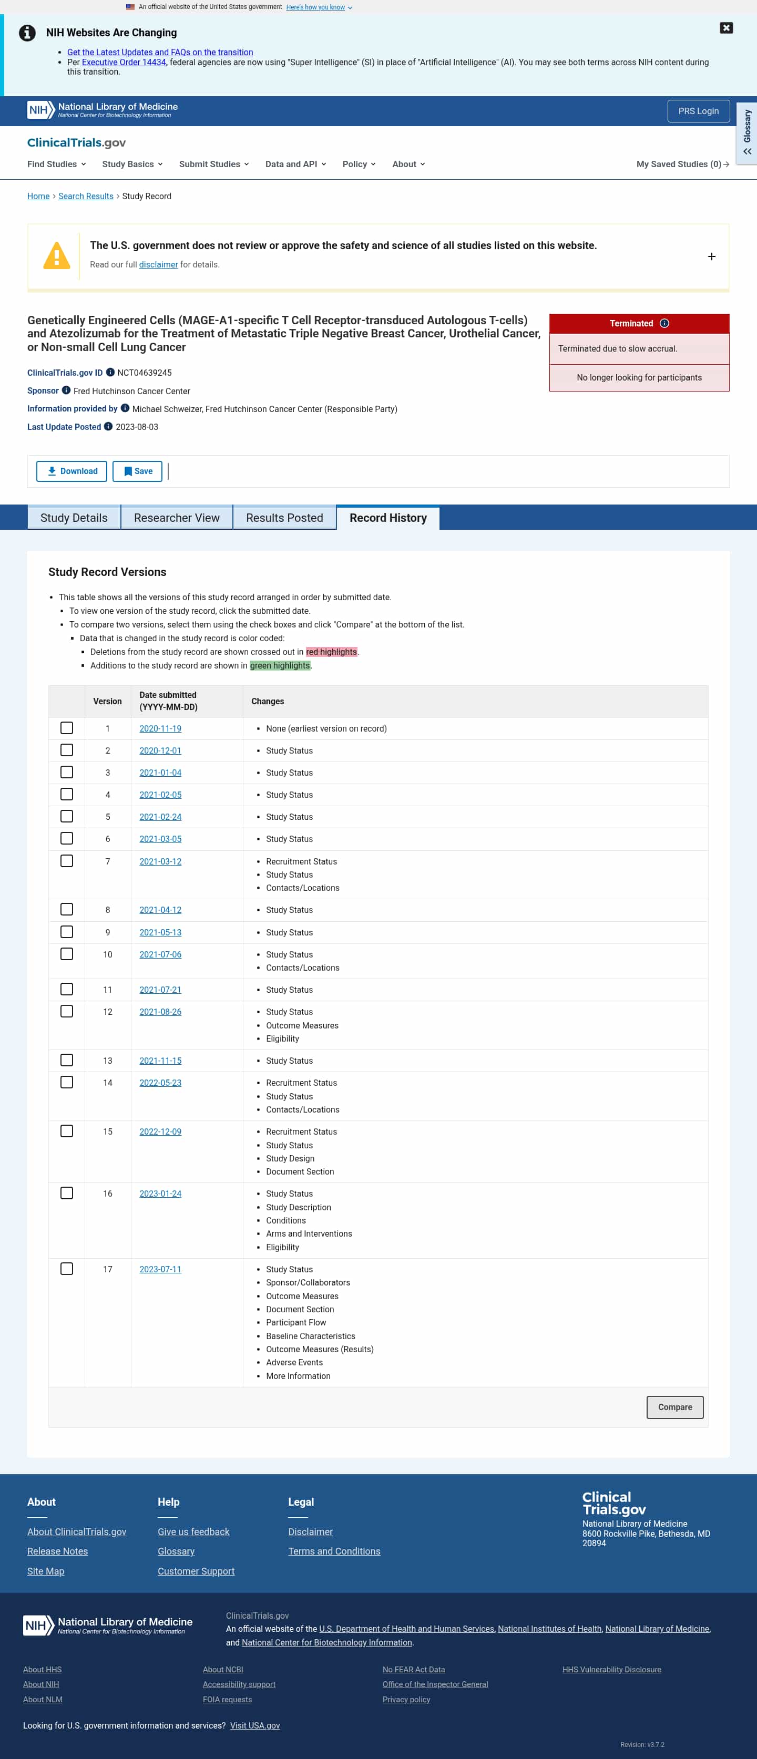This screenshot has width=757, height=1759.
Task: Open version submitted on 2020-11-19
Action: pyautogui.click(x=160, y=728)
